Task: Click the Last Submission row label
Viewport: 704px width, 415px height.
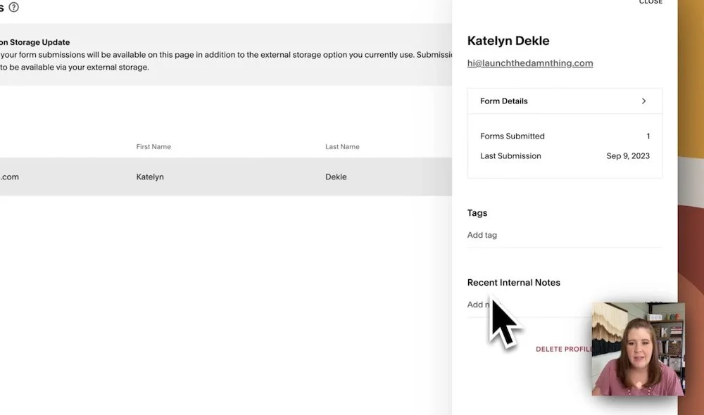Action: click(x=510, y=156)
